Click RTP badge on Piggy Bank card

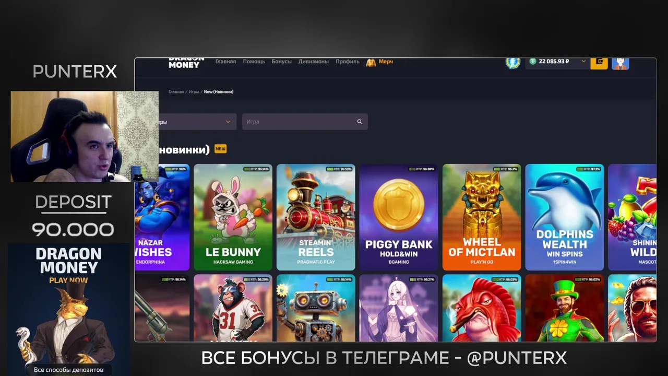pos(422,169)
